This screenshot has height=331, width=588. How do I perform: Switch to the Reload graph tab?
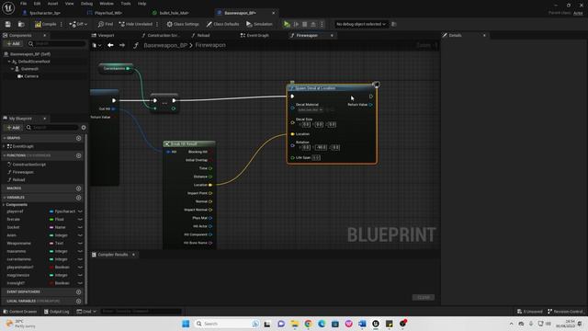(203, 35)
